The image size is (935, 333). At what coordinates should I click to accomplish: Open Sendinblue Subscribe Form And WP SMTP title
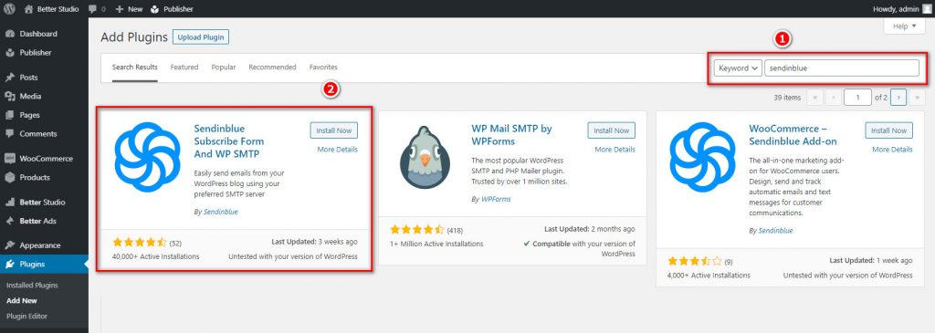coord(229,141)
